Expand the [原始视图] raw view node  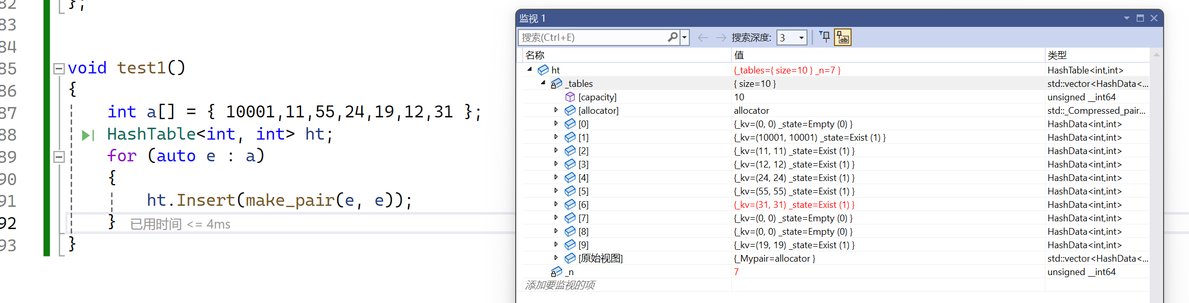[556, 258]
